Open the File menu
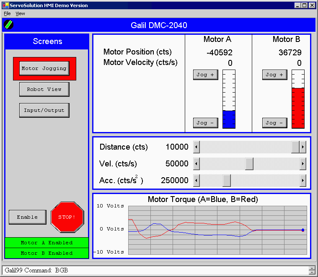318x277 pixels. coord(7,13)
